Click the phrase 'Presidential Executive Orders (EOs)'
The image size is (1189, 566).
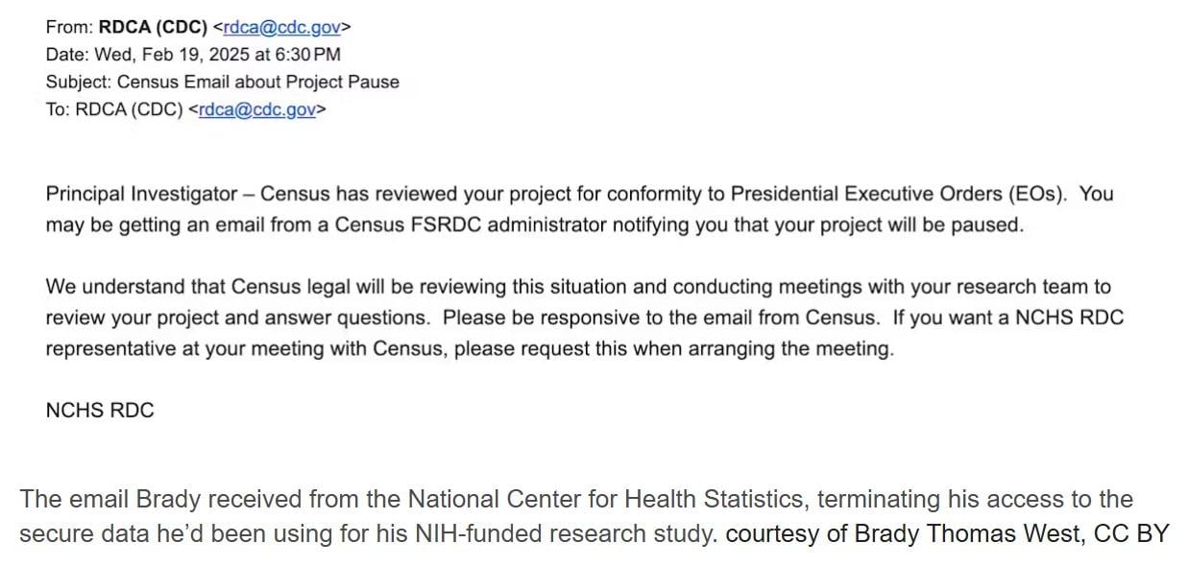point(899,194)
